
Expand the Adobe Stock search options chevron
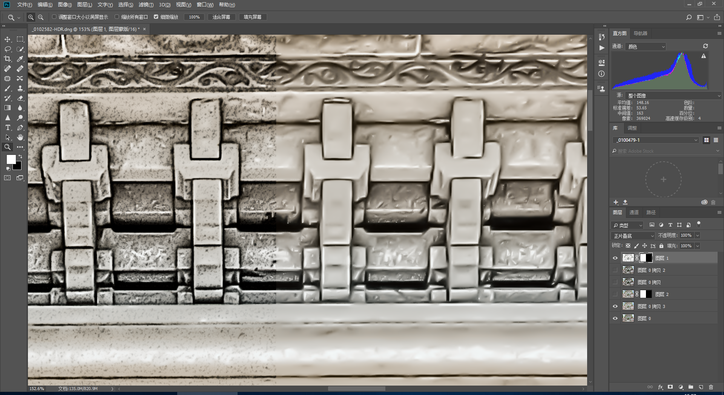[x=718, y=151]
